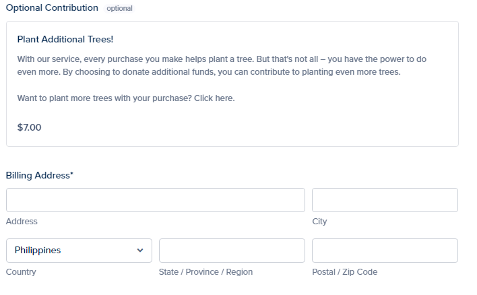Viewport: 477px width, 295px height.
Task: Click the $7.00 contribution price
Action: click(29, 127)
